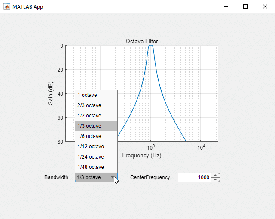Select the highlighted 1/3 octave option
The width and height of the screenshot is (275, 219).
tap(96, 126)
